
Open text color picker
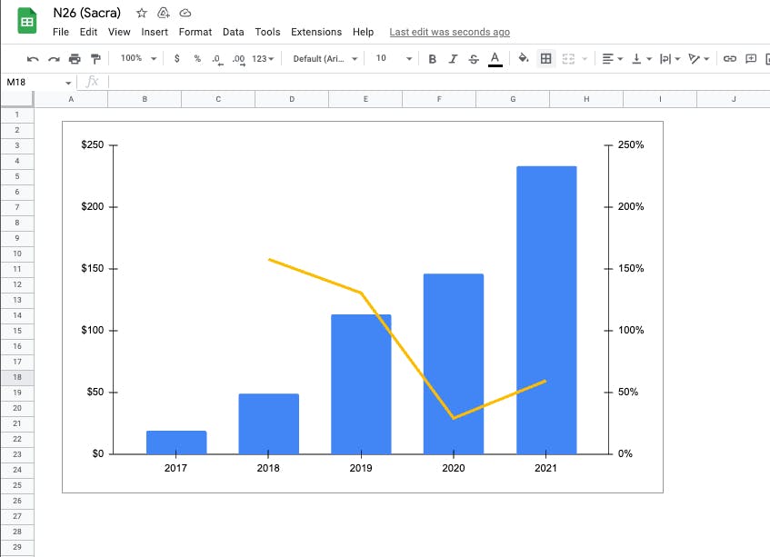[x=495, y=59]
